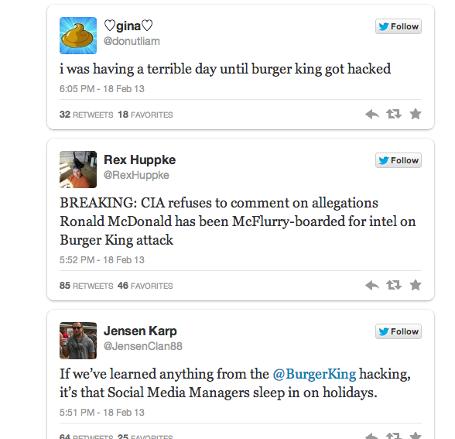Open Rex Huppke's profile photo
This screenshot has width=455, height=439.
click(78, 170)
